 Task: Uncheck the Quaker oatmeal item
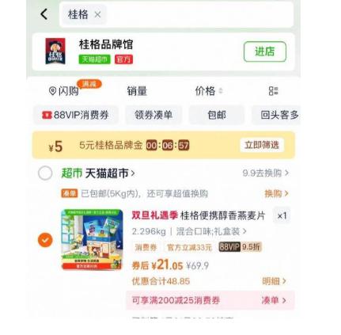tap(45, 240)
